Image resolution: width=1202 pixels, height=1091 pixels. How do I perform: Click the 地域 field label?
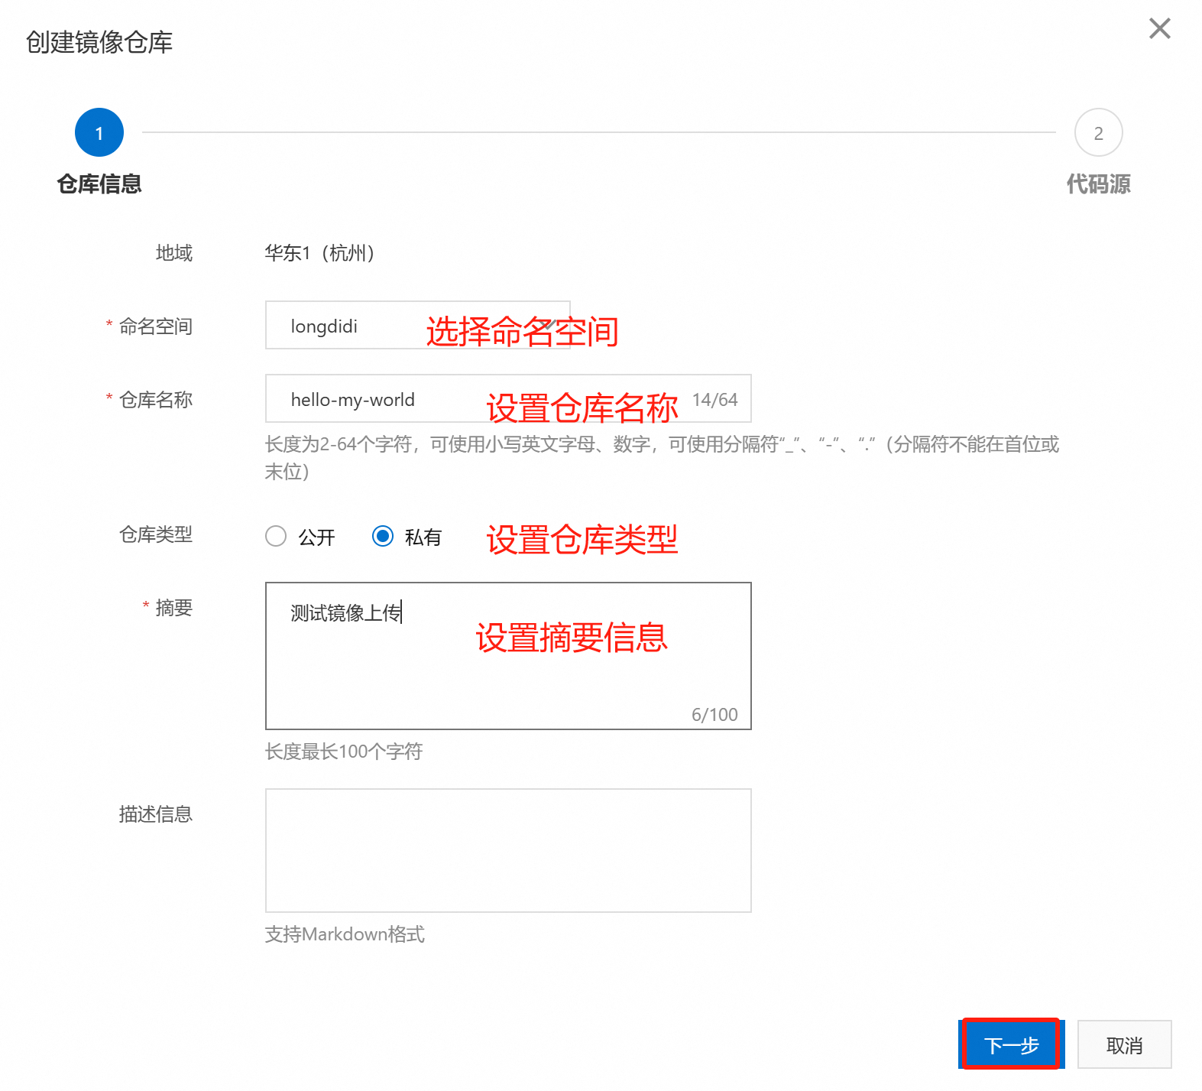pos(174,253)
